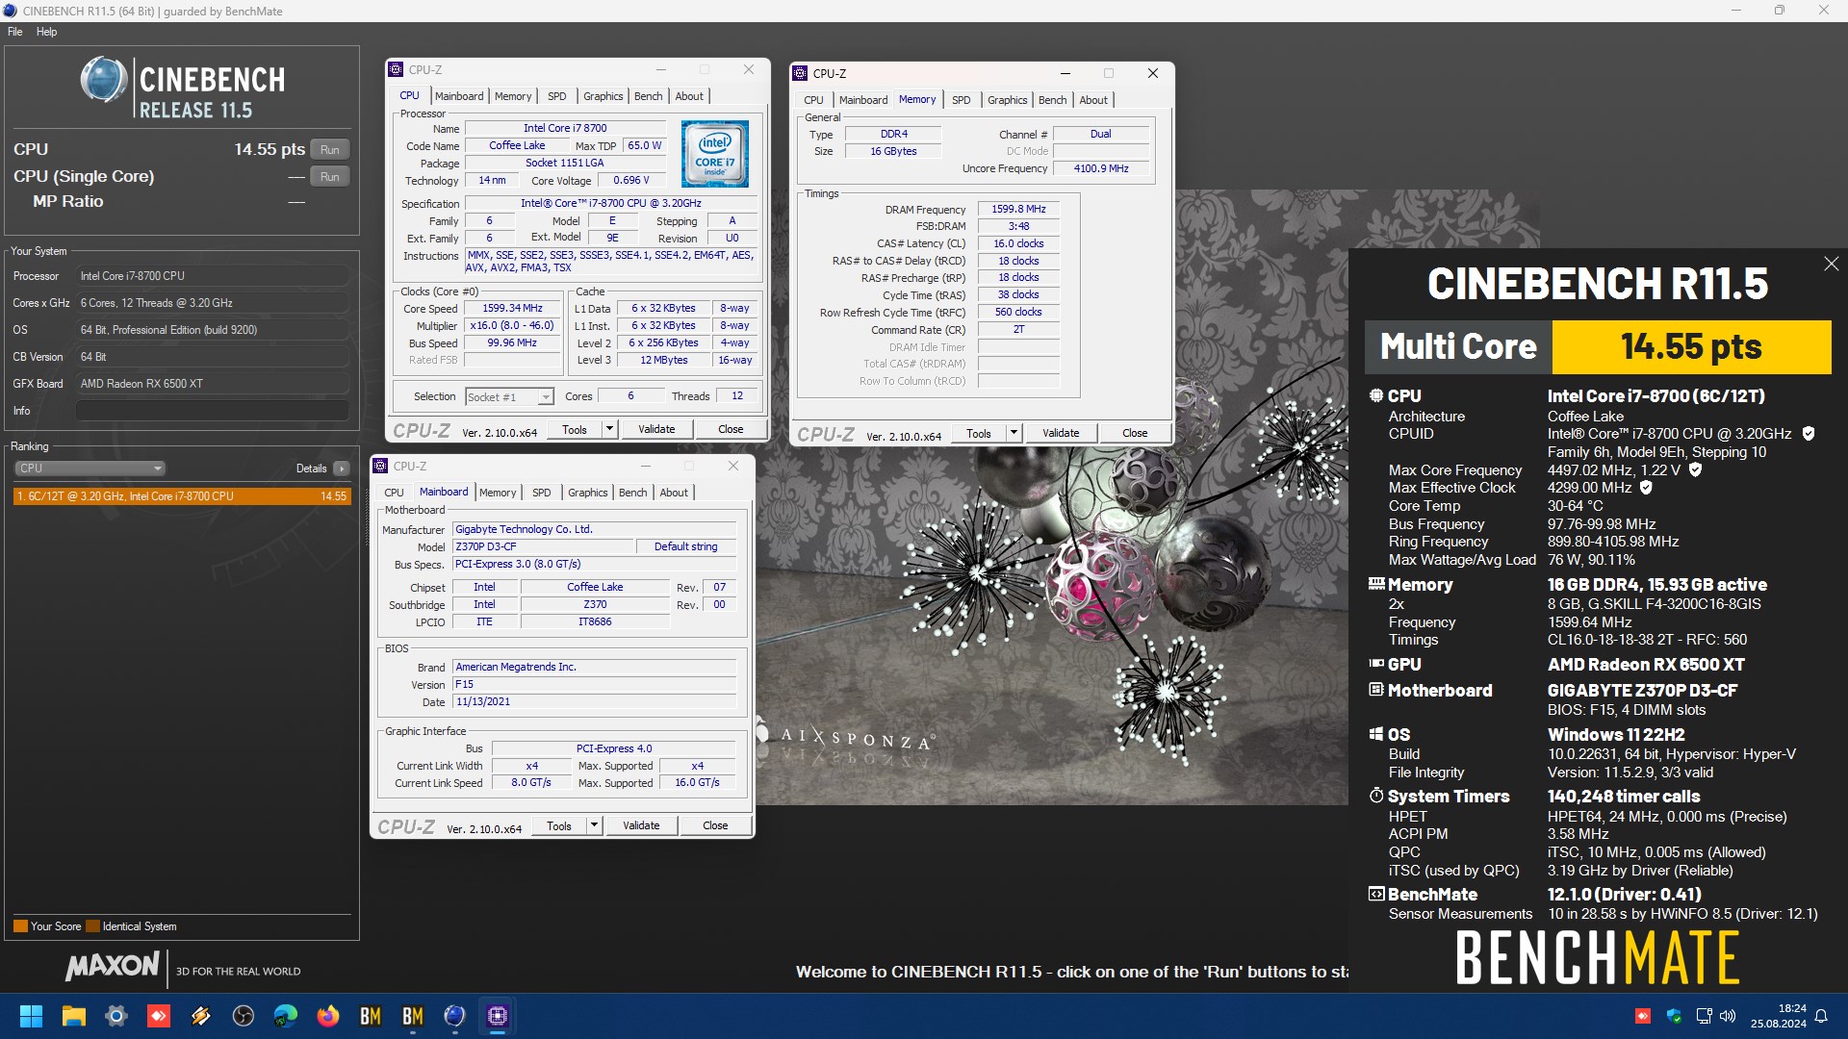Click the shield beside Max Effective Clock
Viewport: 1848px width, 1039px height.
pos(1646,488)
